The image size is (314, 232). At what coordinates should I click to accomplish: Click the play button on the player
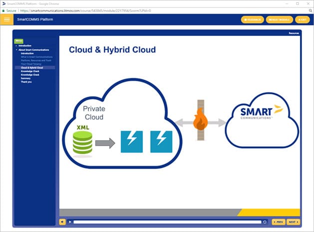point(70,222)
